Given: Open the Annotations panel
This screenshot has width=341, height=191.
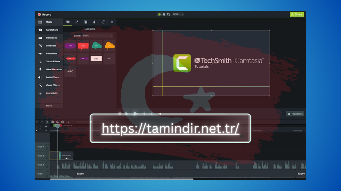Looking at the screenshot, I should pyautogui.click(x=49, y=30).
